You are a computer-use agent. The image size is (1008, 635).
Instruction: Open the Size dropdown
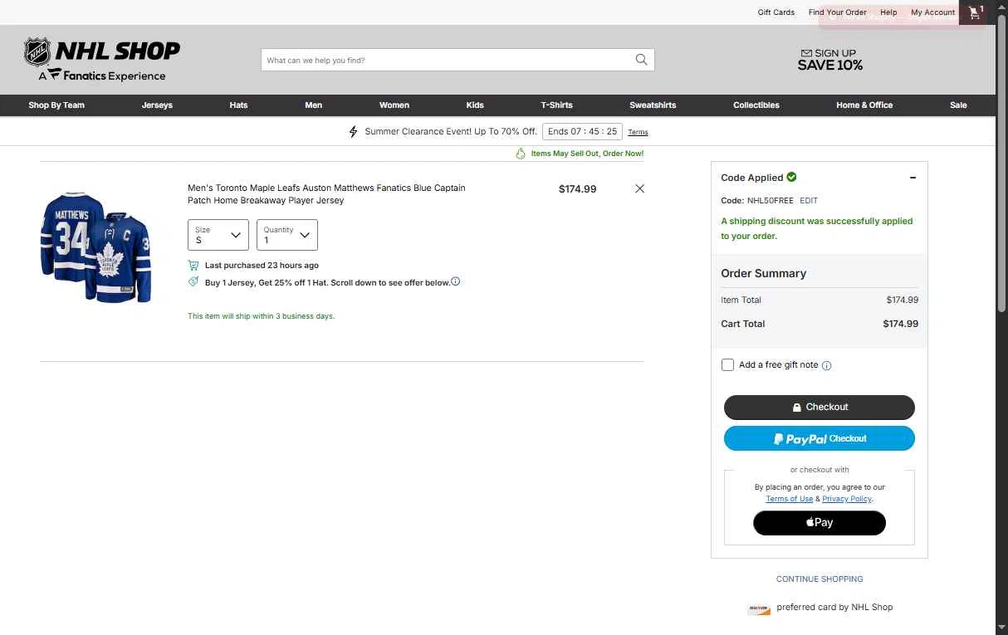(218, 235)
